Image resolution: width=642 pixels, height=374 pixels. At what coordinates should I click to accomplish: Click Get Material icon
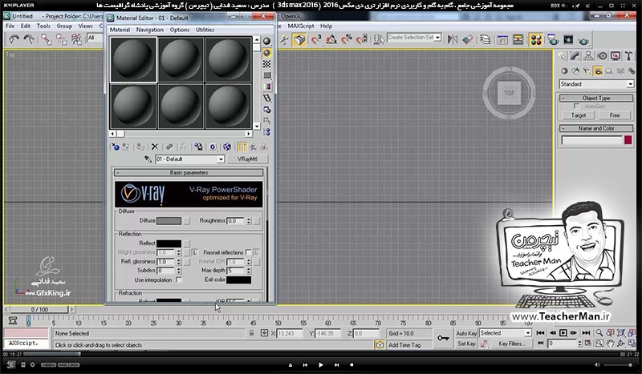click(x=116, y=147)
